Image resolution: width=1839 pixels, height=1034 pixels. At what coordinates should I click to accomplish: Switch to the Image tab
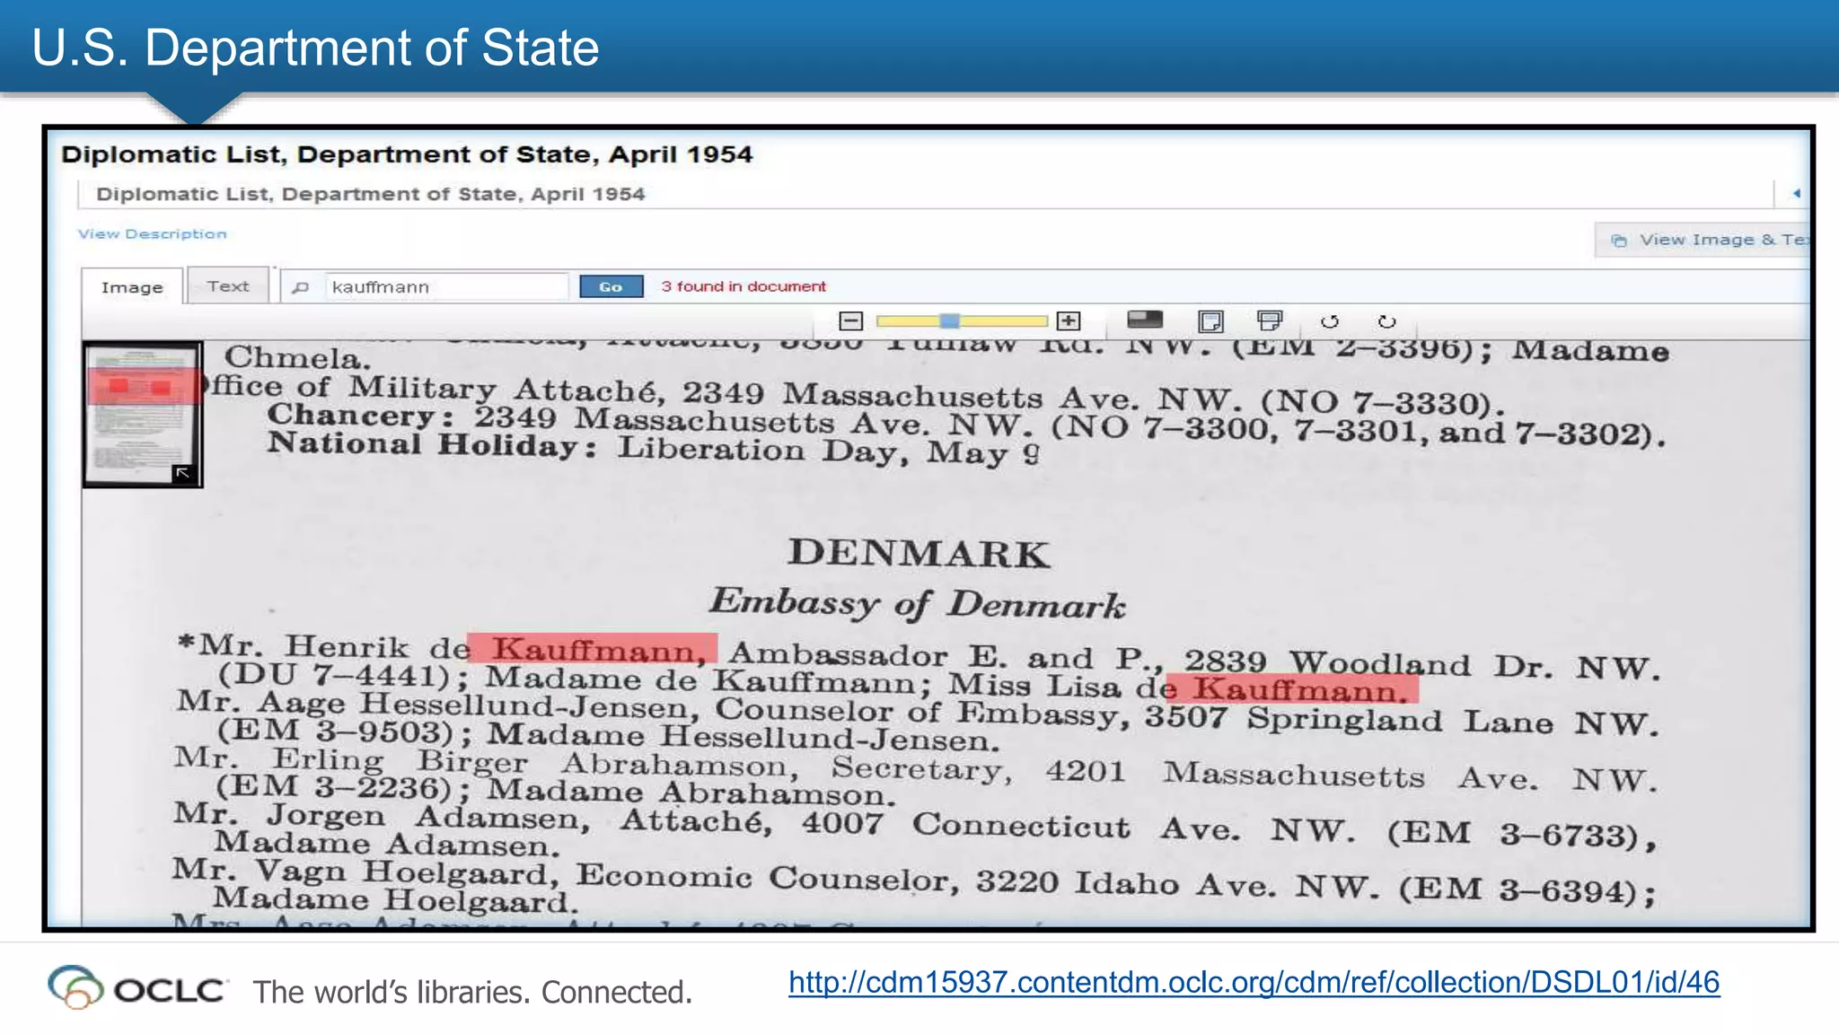132,287
